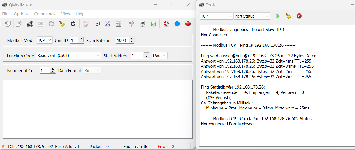Screen dimensions: 355x150
Task: Click 'Not connected.Port is closed' line
Action: (227, 124)
